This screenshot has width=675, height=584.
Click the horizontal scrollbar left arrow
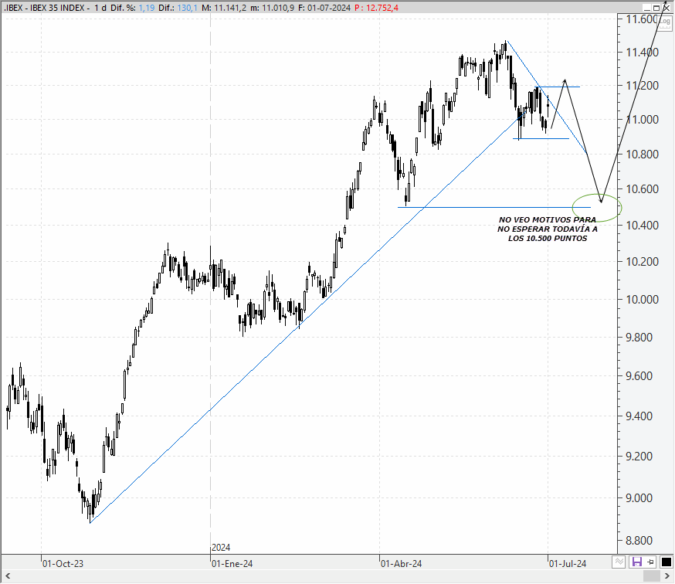pos(7,576)
